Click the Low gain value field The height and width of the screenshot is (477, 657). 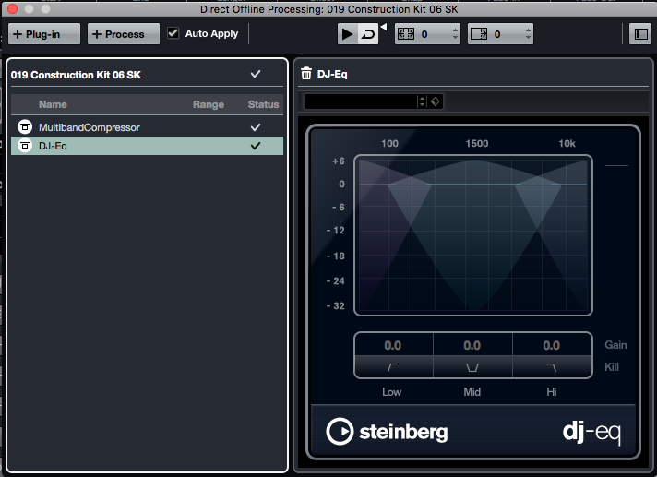click(393, 345)
